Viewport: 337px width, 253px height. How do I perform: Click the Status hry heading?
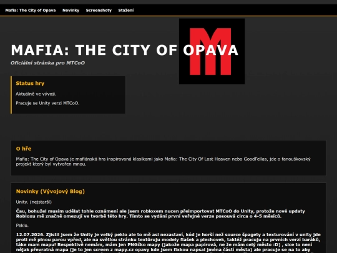click(30, 83)
